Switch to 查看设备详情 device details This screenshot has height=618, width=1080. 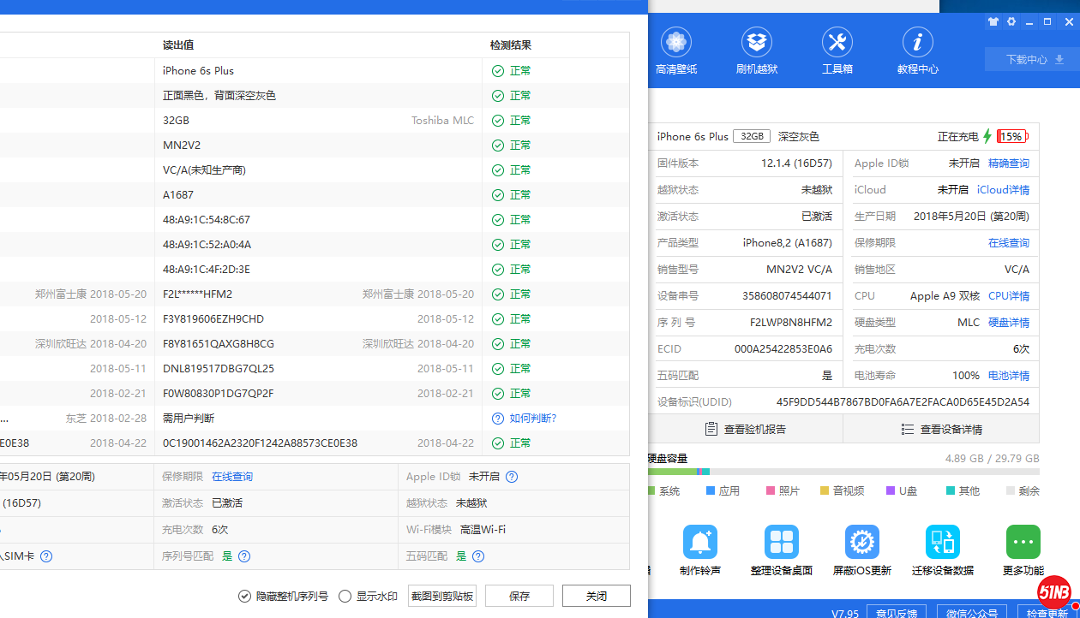[941, 429]
